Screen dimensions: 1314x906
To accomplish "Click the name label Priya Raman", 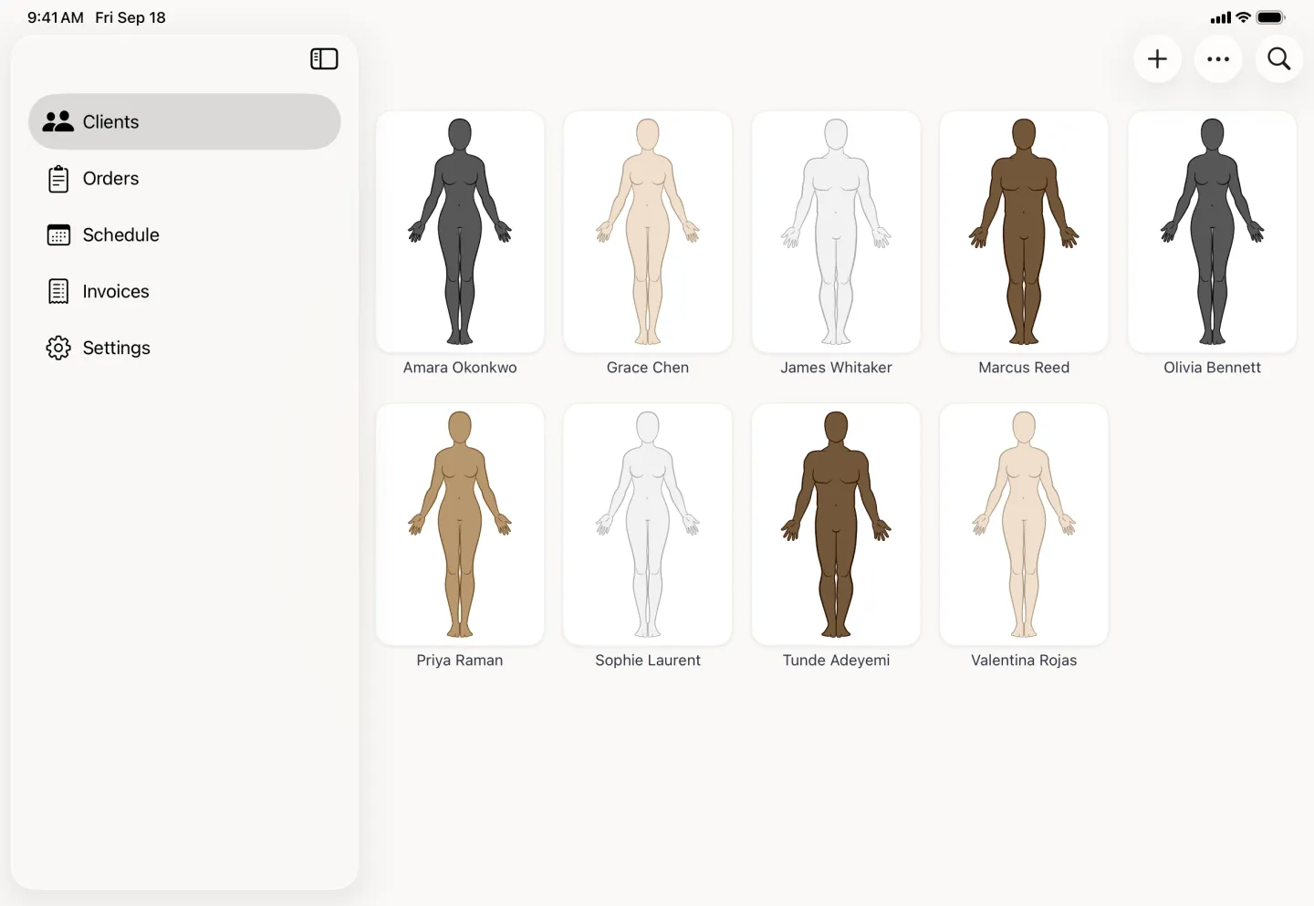I will pyautogui.click(x=460, y=661).
